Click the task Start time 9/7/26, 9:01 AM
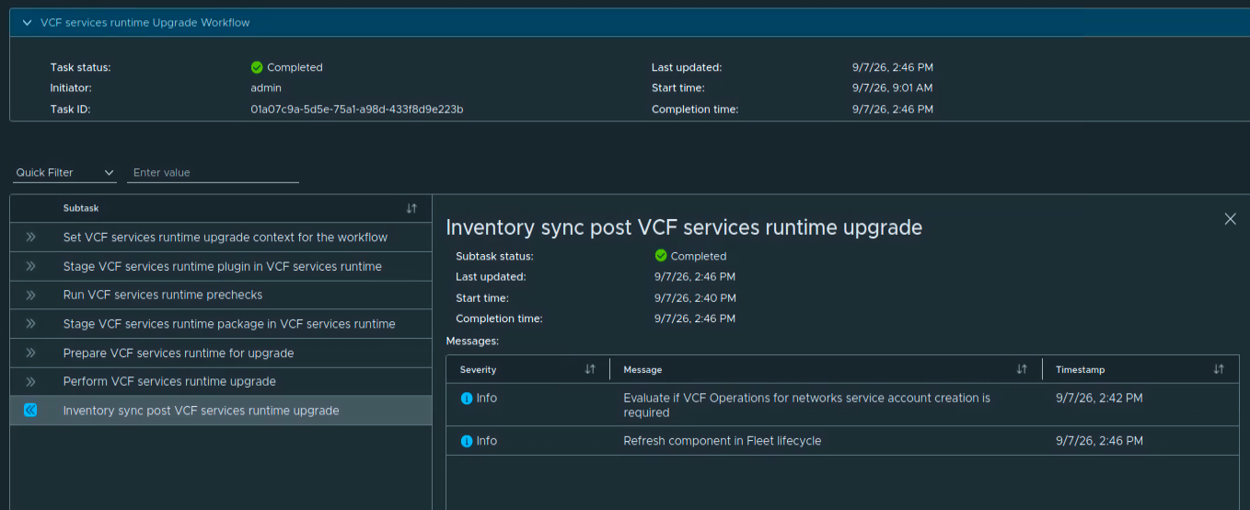This screenshot has height=510, width=1250. click(893, 88)
